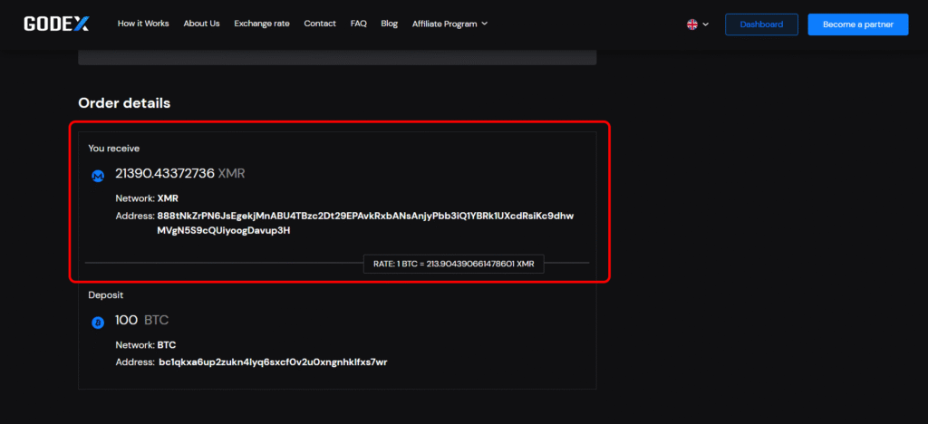The width and height of the screenshot is (928, 424).
Task: Click the RATE: 1 BTC value badge
Action: pyautogui.click(x=453, y=264)
